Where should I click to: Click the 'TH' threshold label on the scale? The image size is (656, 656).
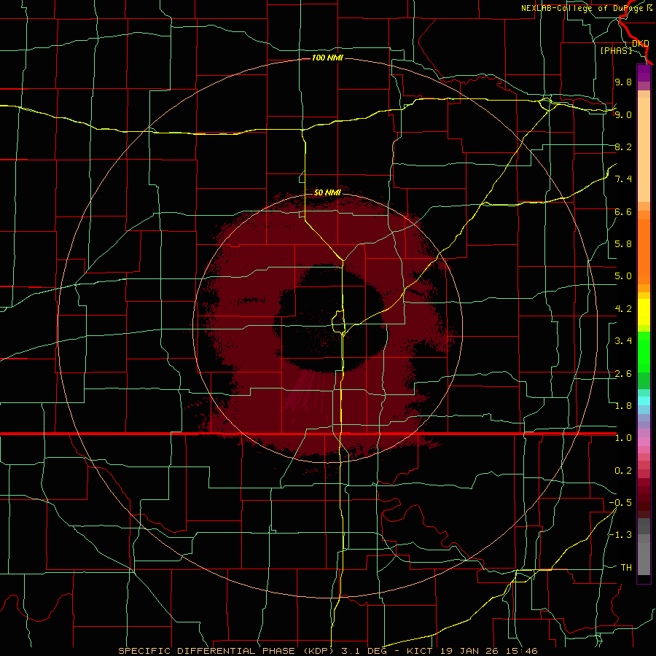pos(626,568)
